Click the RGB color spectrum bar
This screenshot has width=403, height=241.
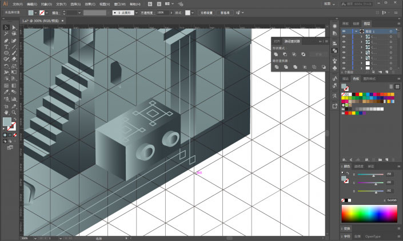[369, 214]
